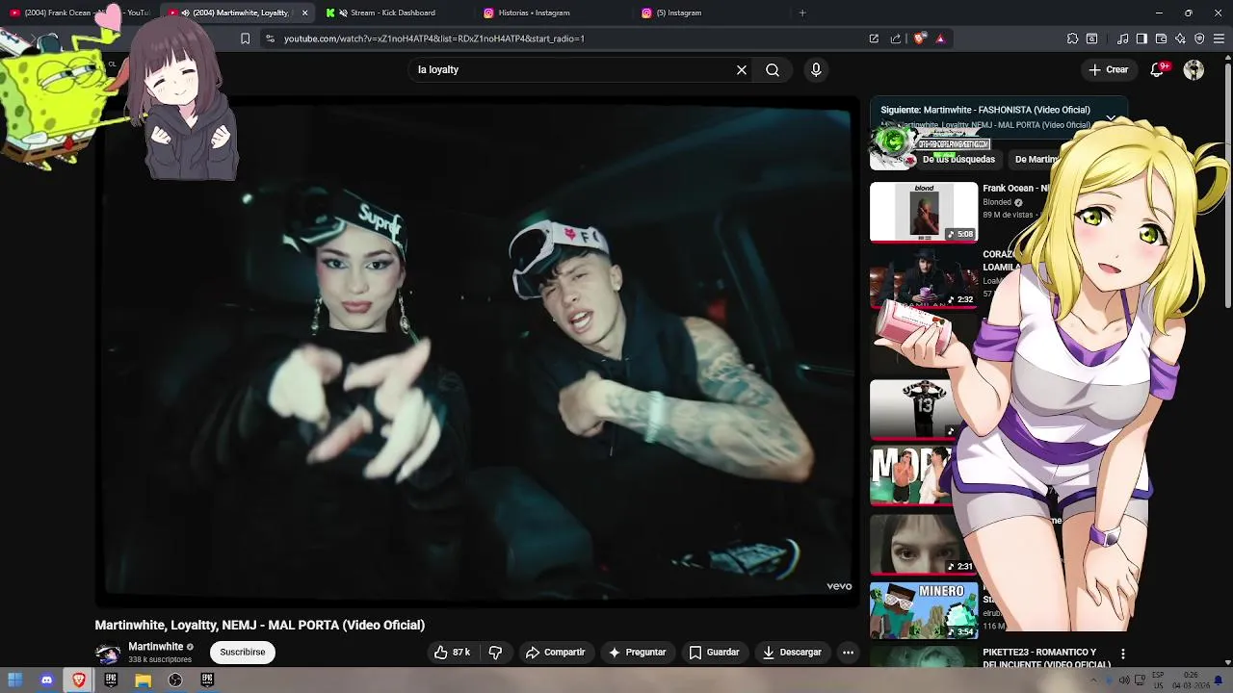Click the Crear button
1233x693 pixels.
(1109, 69)
